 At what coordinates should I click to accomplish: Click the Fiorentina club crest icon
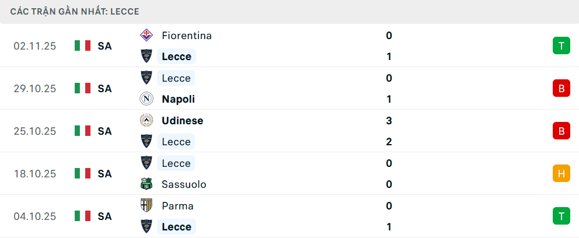click(x=146, y=36)
